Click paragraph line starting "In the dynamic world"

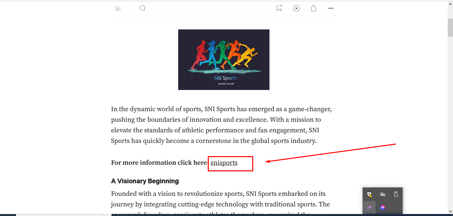pos(221,109)
